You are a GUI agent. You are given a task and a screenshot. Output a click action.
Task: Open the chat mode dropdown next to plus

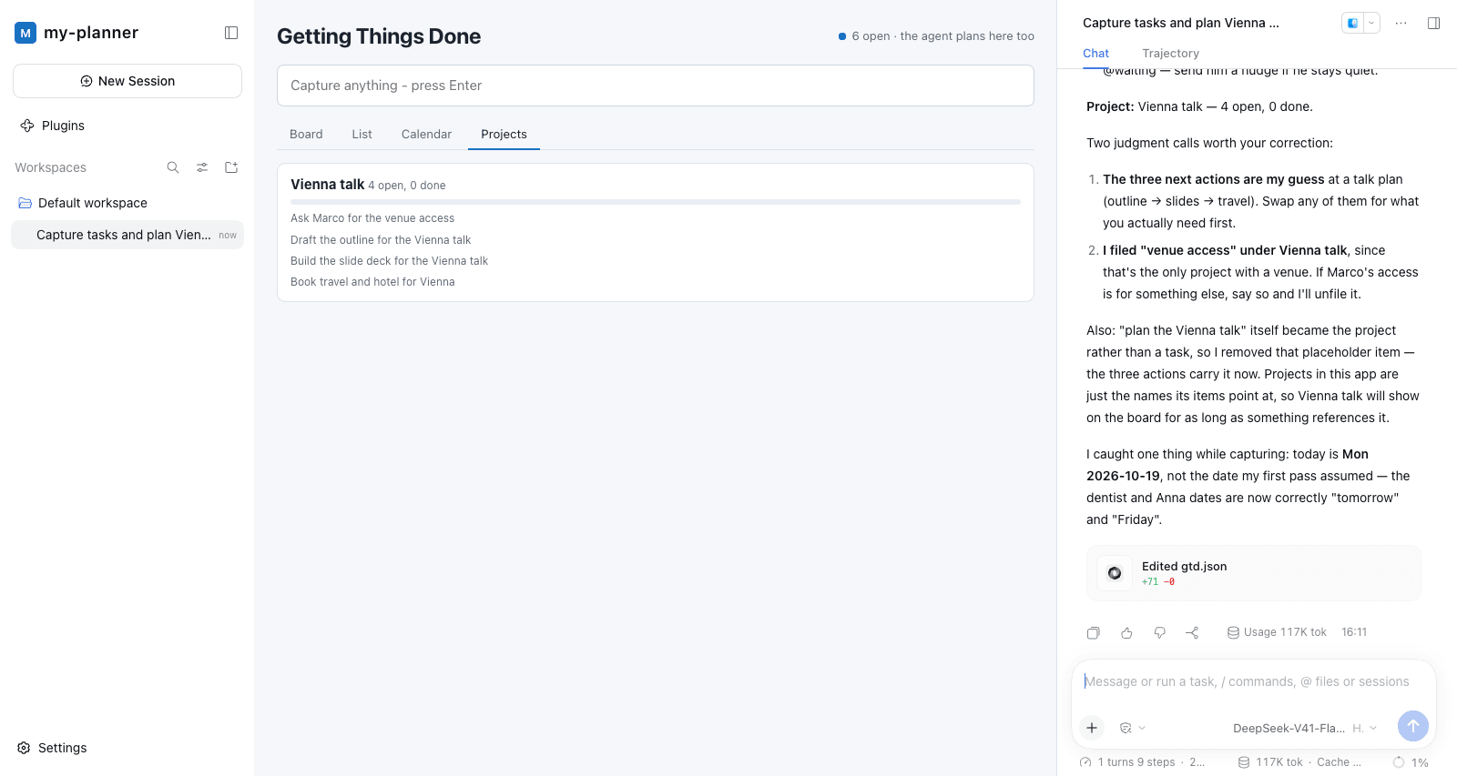coord(1132,728)
